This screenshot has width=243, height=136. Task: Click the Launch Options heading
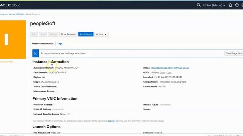point(46,127)
